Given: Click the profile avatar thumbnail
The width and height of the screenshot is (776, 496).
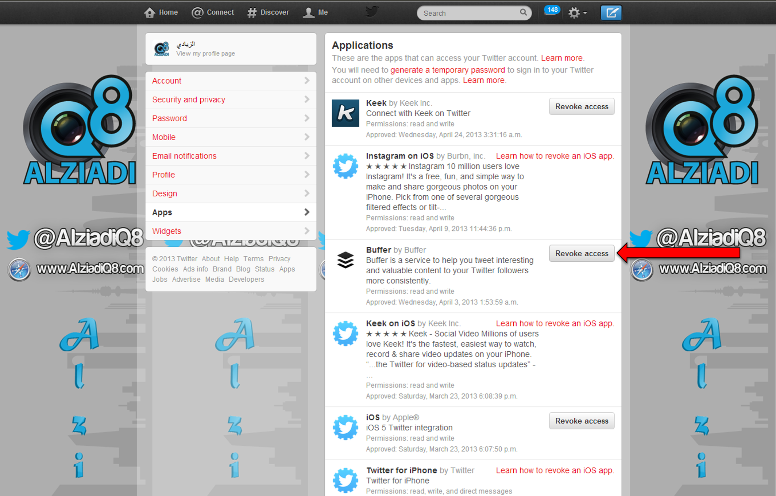Looking at the screenshot, I should coord(162,49).
